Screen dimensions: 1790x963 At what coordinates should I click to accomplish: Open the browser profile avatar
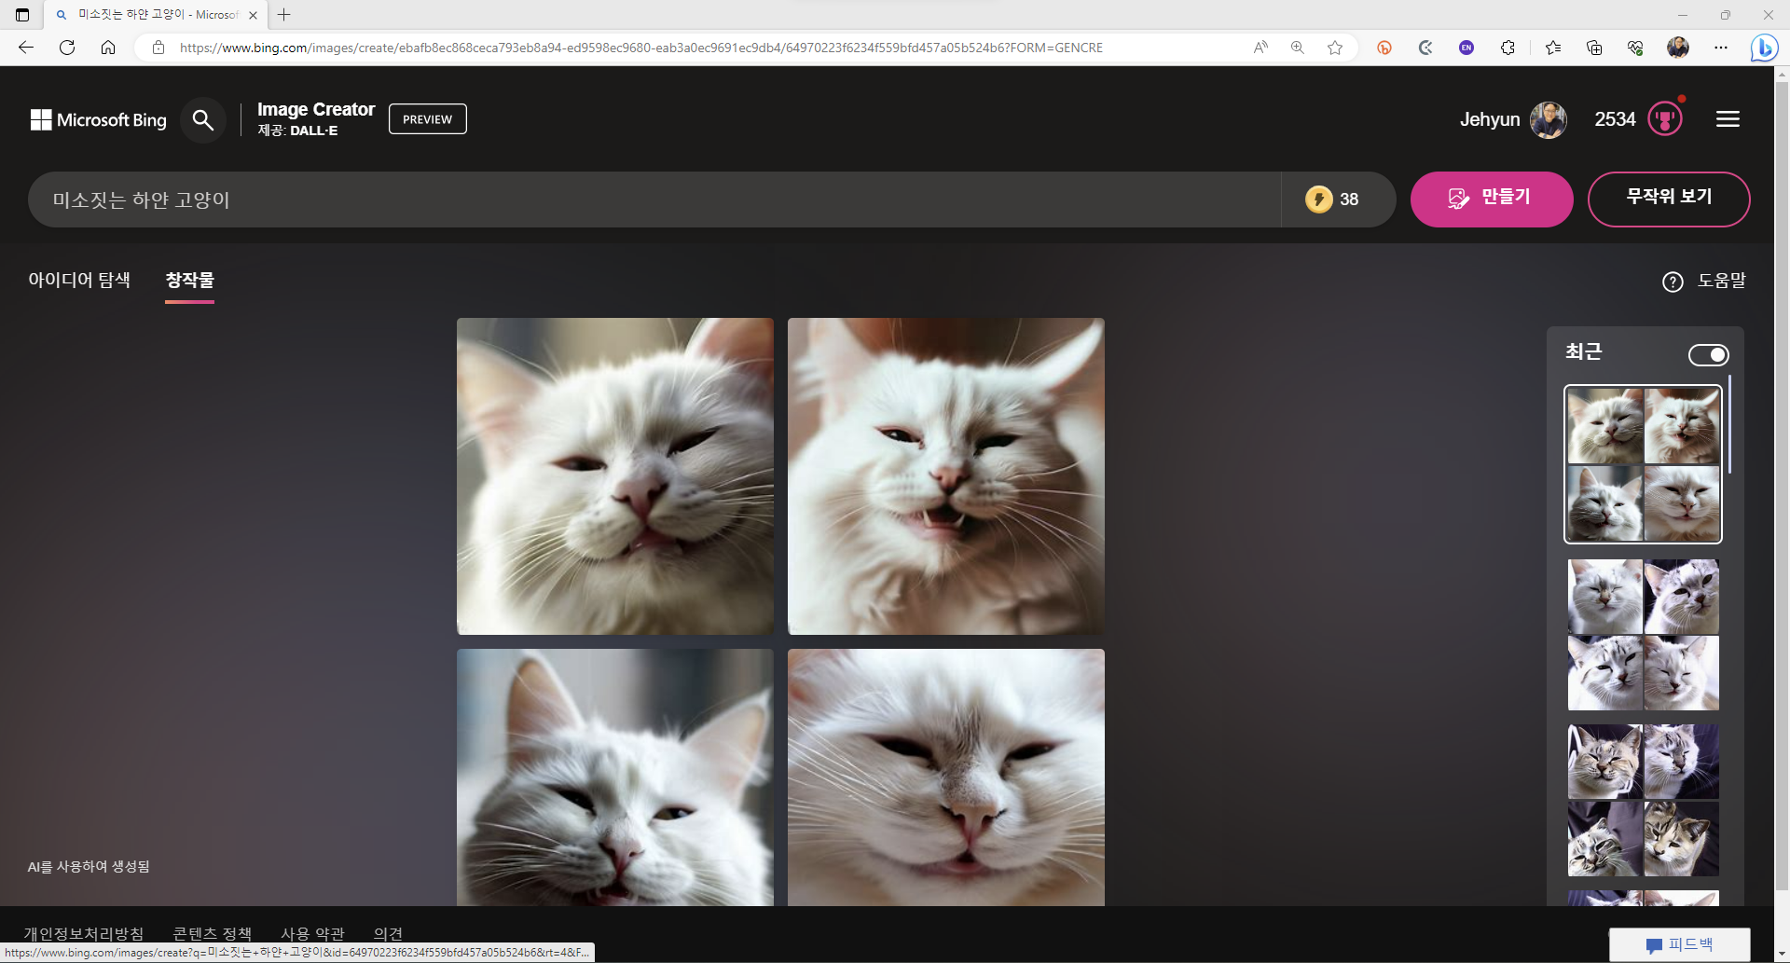pyautogui.click(x=1678, y=48)
